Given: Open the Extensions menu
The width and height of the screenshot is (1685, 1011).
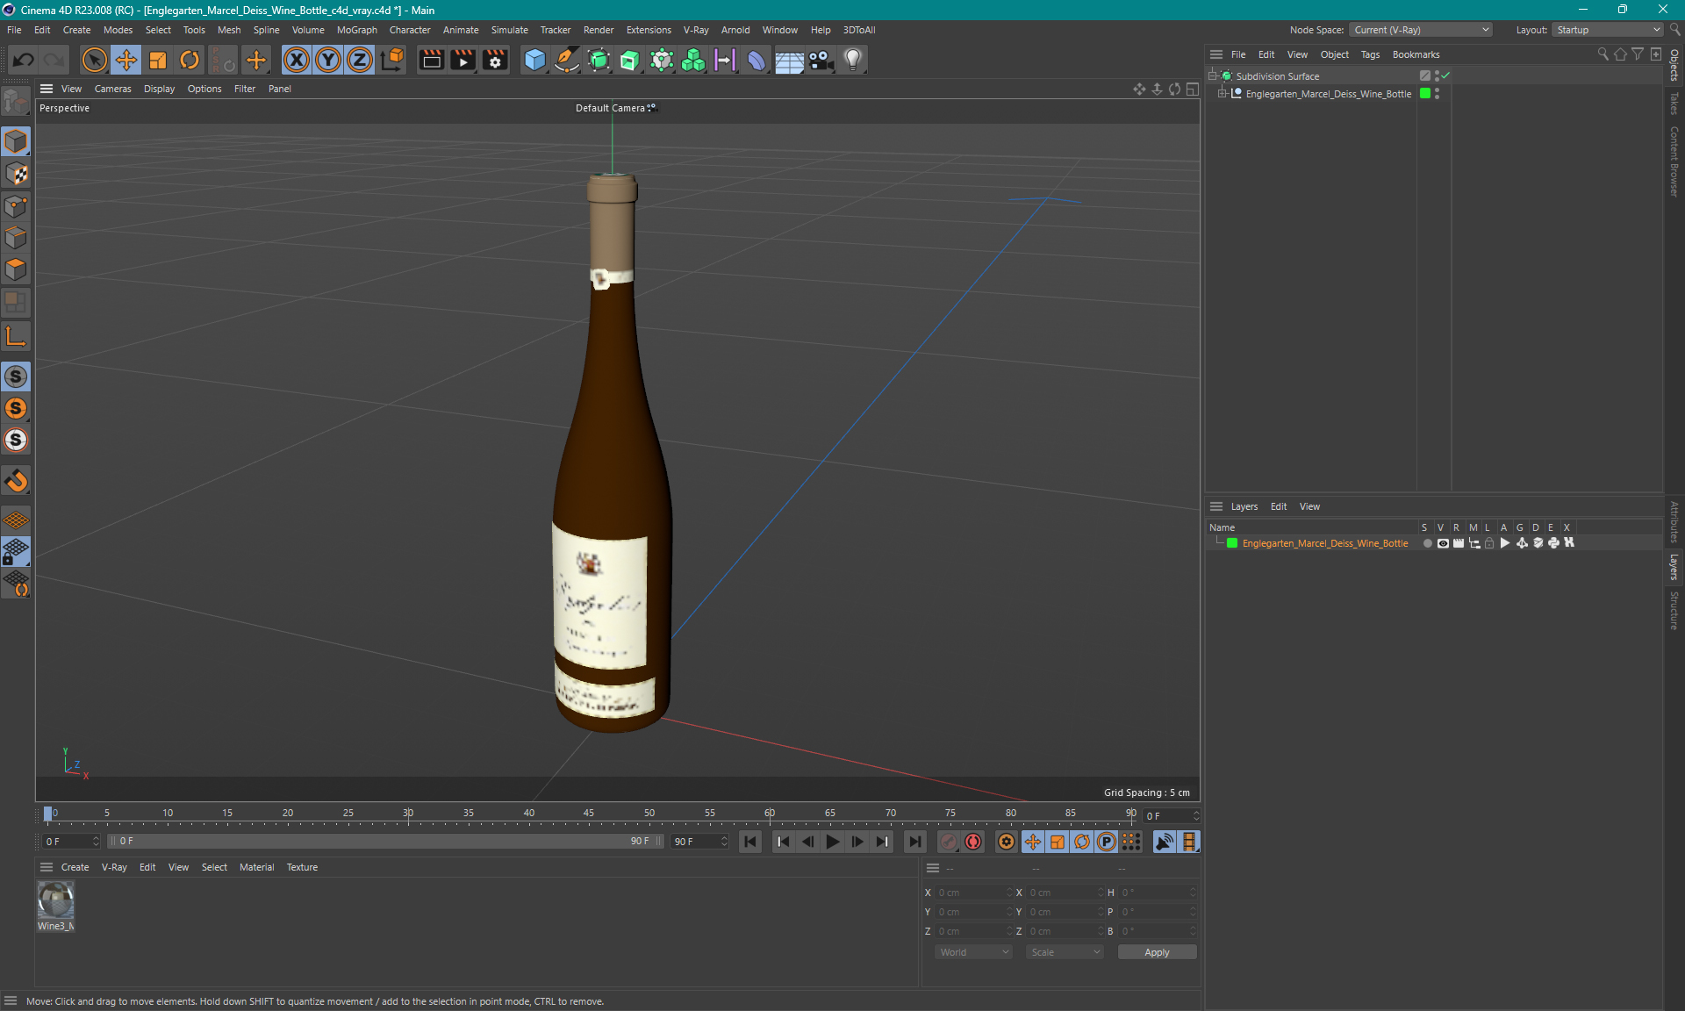Looking at the screenshot, I should (649, 30).
